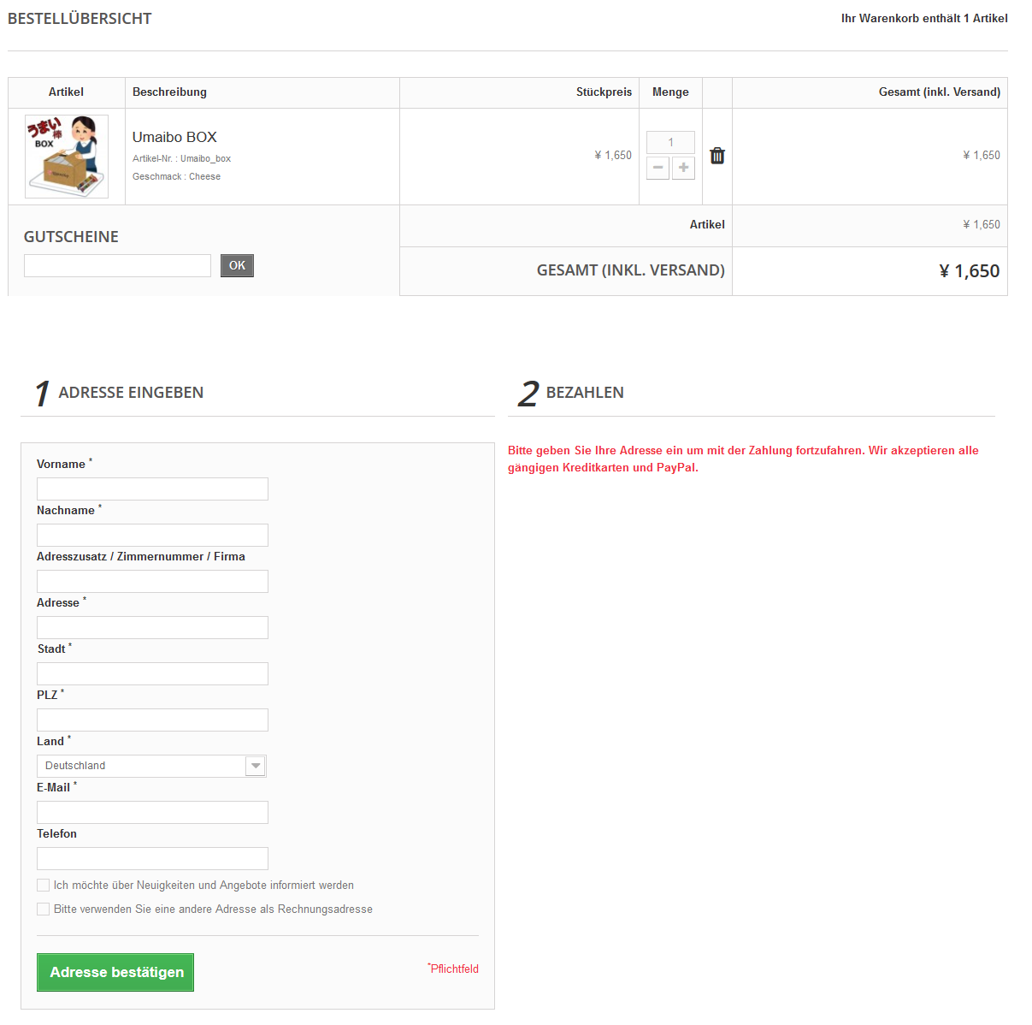Image resolution: width=1032 pixels, height=1025 pixels.
Task: Open the Land country dropdown
Action: pos(151,766)
